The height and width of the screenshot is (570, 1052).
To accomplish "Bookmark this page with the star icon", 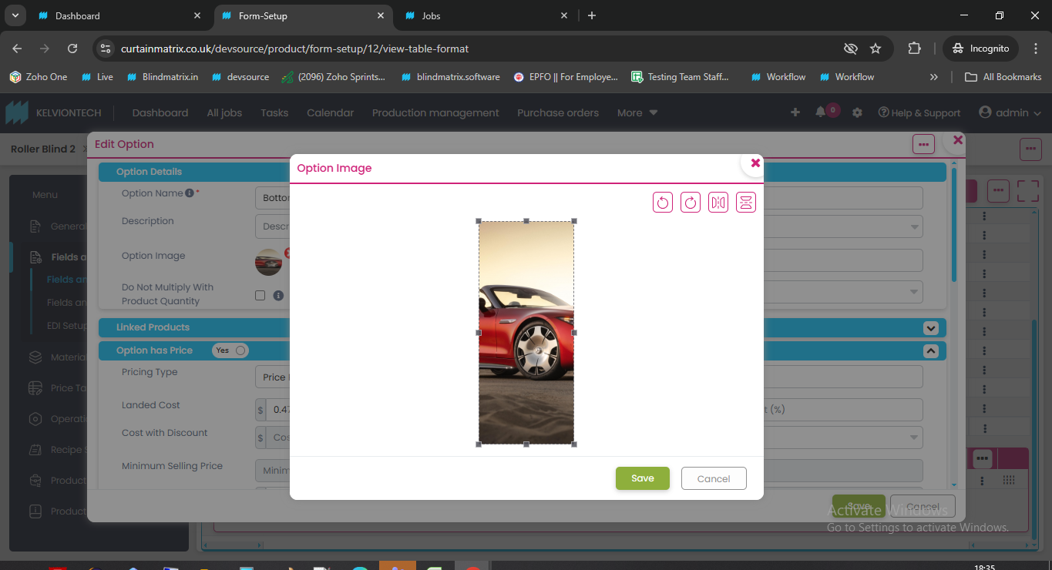I will (876, 49).
